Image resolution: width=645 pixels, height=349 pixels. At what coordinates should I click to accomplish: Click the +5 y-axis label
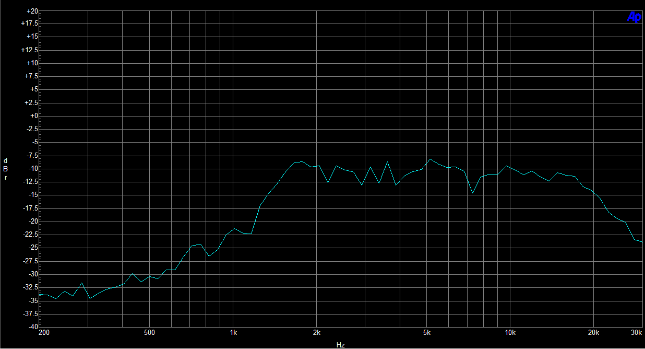pos(33,89)
